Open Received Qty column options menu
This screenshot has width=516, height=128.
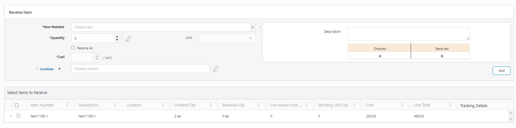(x=258, y=105)
